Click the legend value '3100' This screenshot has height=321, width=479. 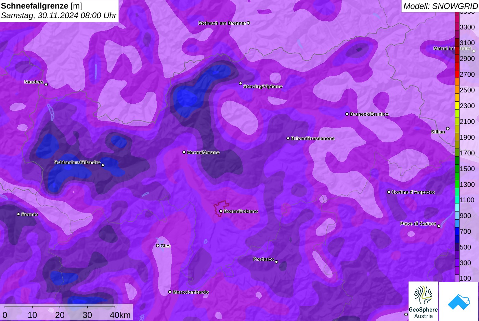click(467, 43)
